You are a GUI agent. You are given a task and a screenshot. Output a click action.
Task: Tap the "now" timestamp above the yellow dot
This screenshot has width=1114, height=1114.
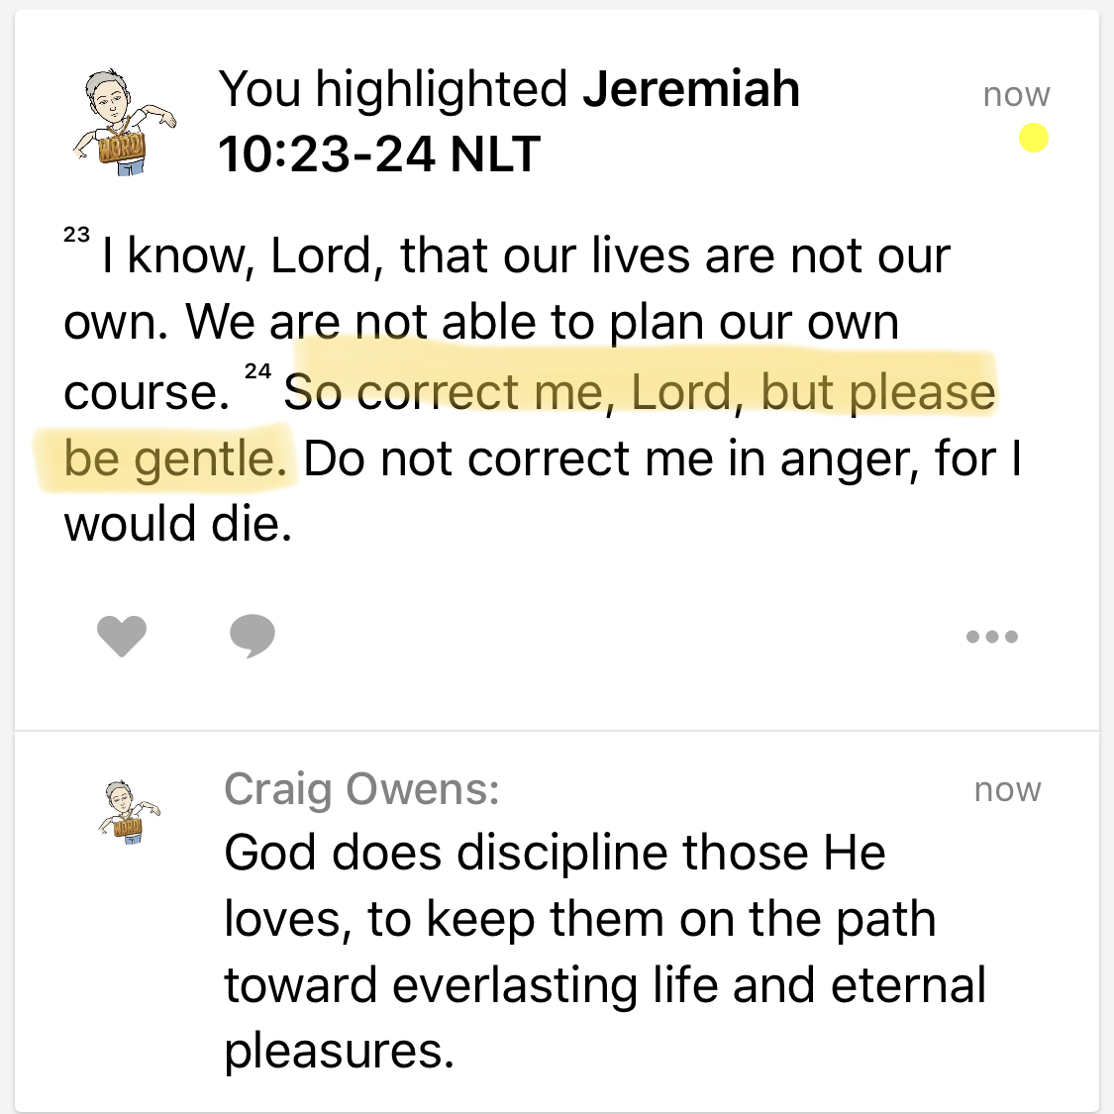[x=1016, y=94]
